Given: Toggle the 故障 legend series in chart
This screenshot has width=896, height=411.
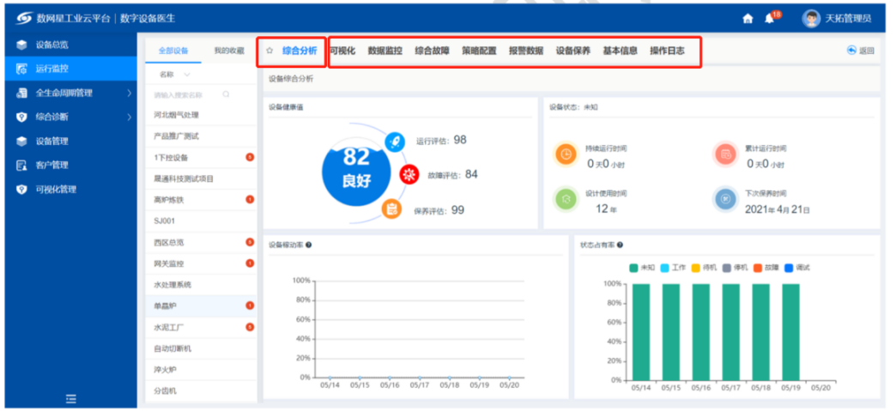Looking at the screenshot, I should coord(768,268).
